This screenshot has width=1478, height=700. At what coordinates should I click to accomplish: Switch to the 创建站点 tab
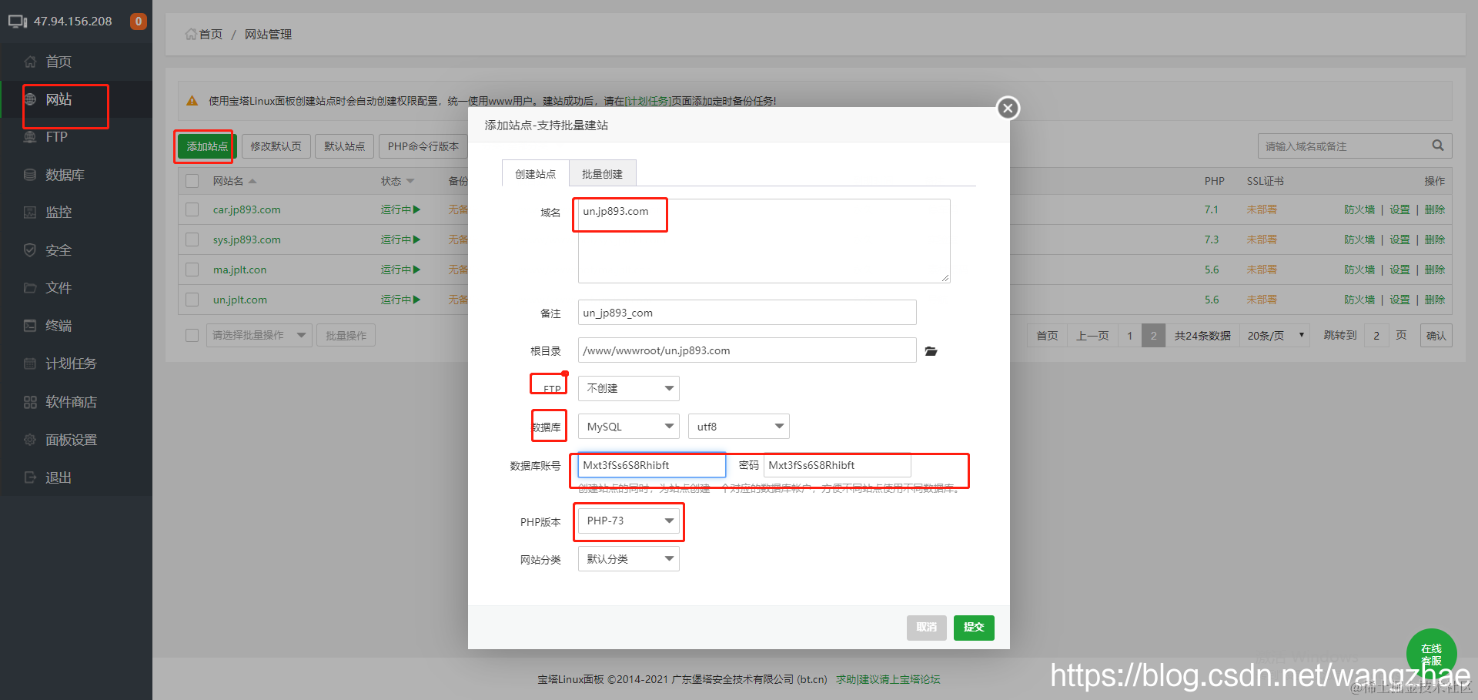[536, 173]
